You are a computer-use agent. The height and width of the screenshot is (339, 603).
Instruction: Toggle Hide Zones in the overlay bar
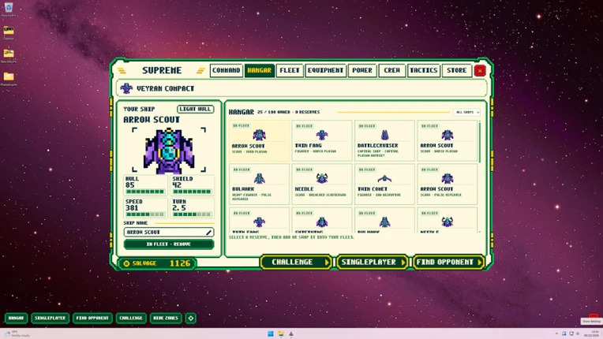click(x=166, y=319)
